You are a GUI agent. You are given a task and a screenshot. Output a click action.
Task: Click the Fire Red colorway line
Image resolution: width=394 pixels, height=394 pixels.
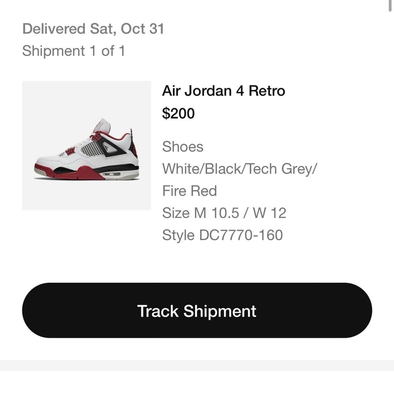[190, 191]
